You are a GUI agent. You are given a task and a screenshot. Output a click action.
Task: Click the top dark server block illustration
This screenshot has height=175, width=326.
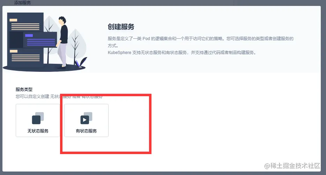[x=25, y=22]
